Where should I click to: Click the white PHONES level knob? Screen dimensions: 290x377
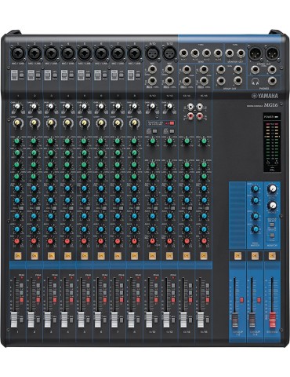[x=273, y=205]
